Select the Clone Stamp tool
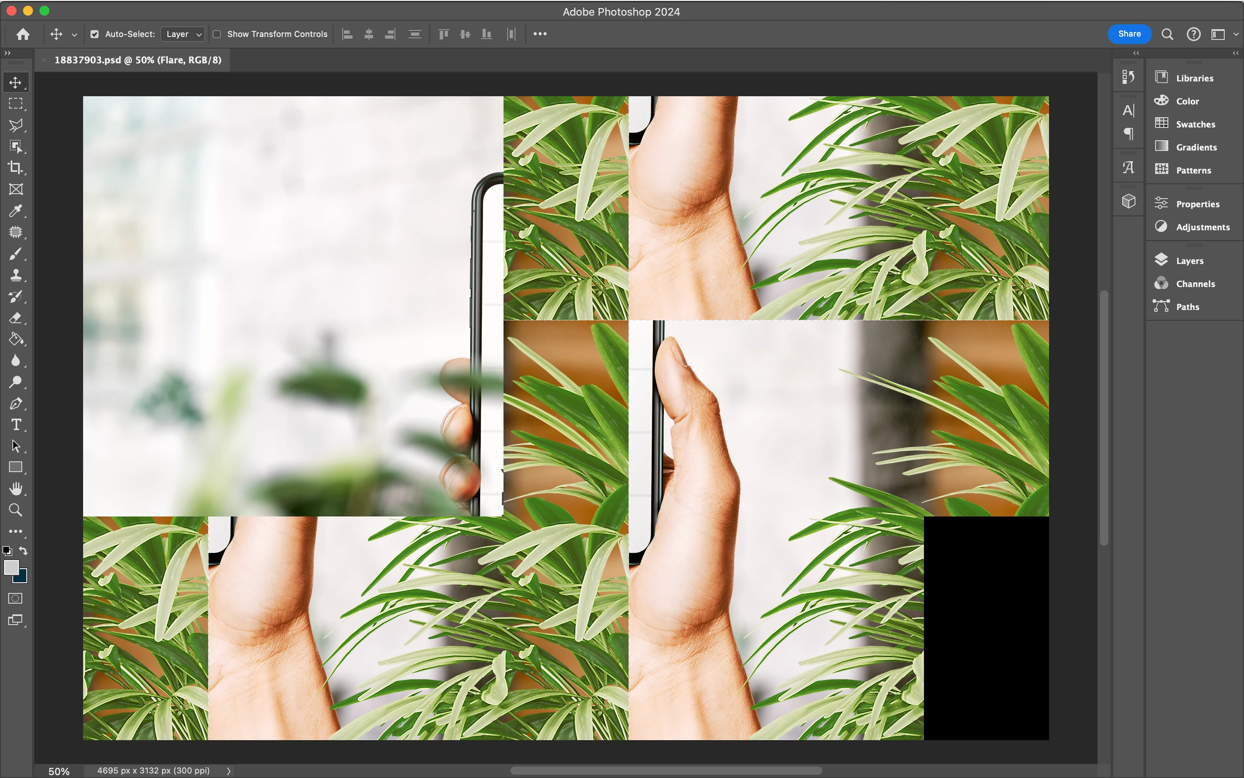Image resolution: width=1244 pixels, height=778 pixels. 16,275
